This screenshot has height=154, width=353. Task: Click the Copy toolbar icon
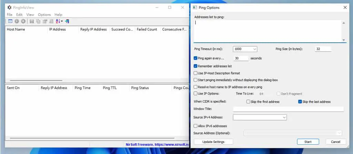[x=38, y=21]
